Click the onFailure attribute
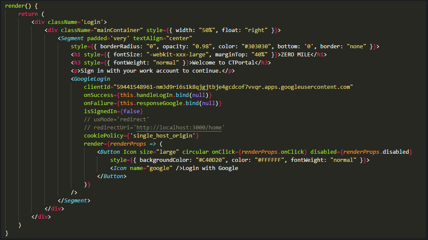 tap(98, 103)
